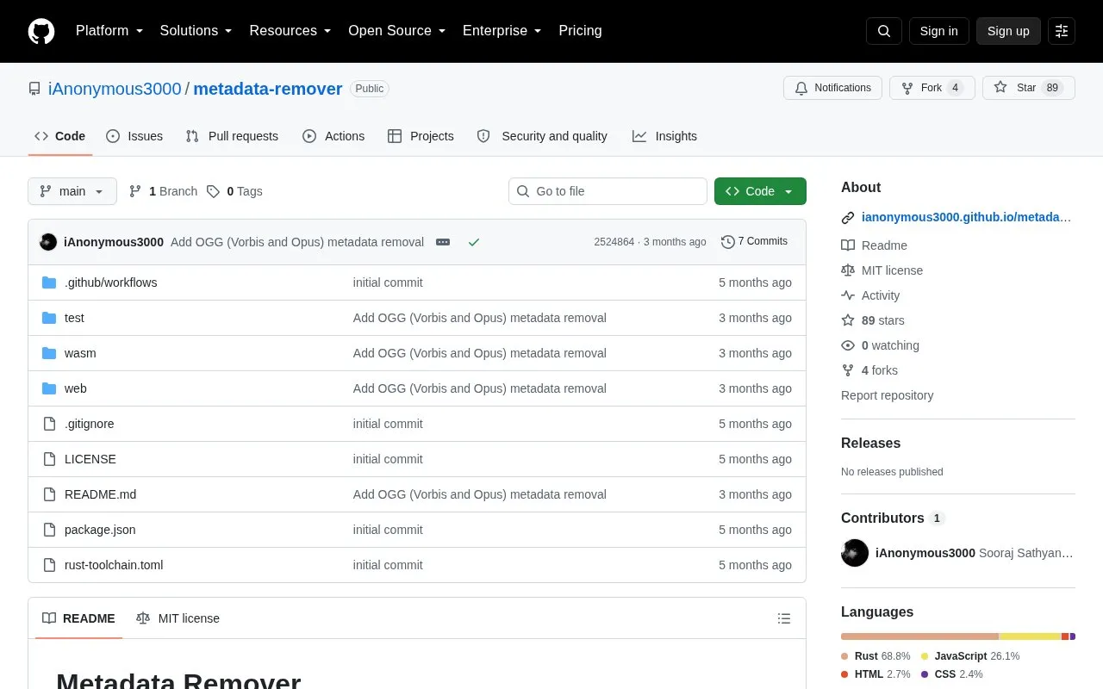Open the header overflow menu icon button

click(1062, 31)
